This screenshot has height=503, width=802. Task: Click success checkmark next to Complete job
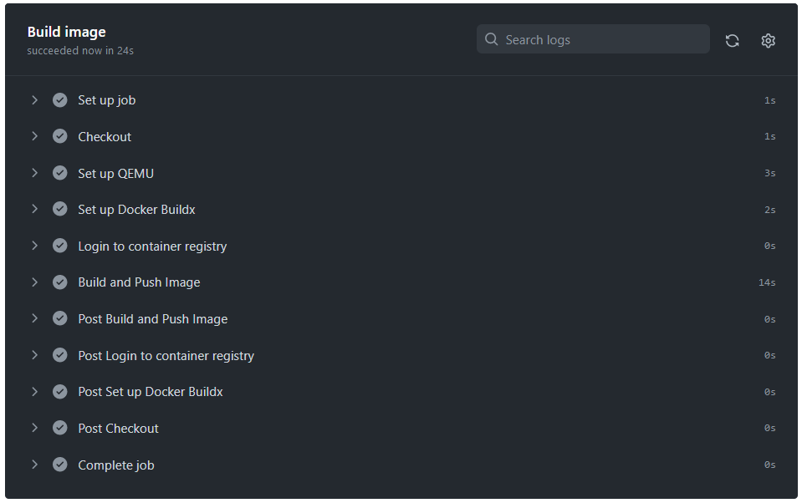coord(60,465)
